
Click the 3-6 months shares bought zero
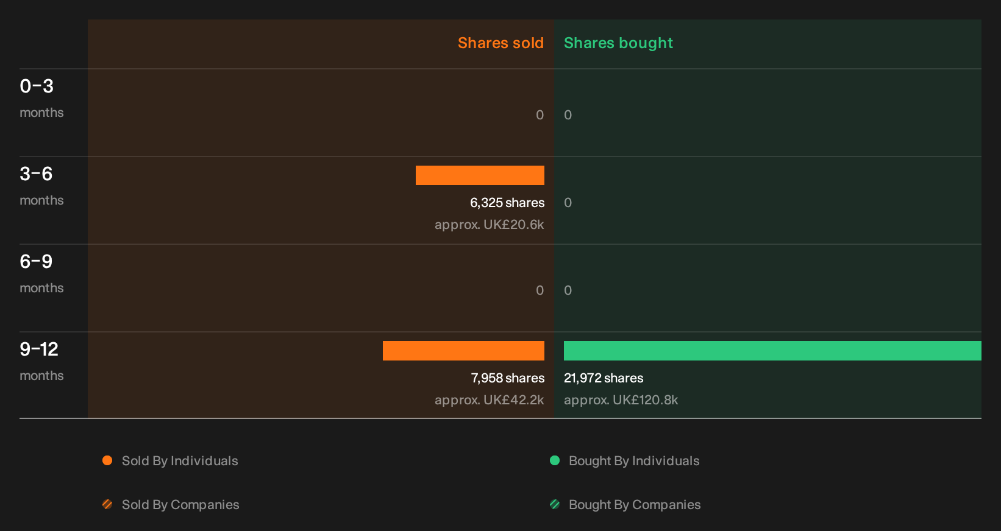[568, 203]
